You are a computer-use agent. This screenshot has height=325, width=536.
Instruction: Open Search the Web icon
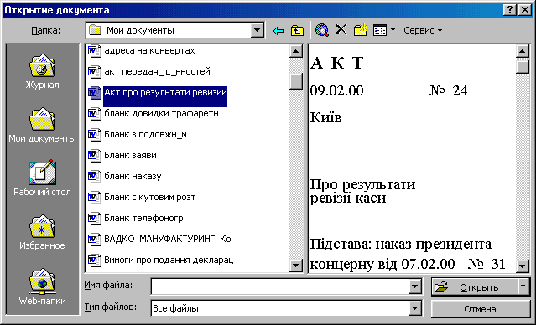tap(322, 30)
